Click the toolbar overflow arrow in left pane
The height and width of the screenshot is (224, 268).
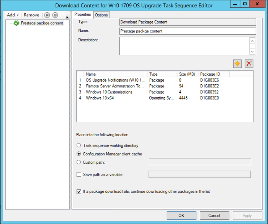point(67,17)
